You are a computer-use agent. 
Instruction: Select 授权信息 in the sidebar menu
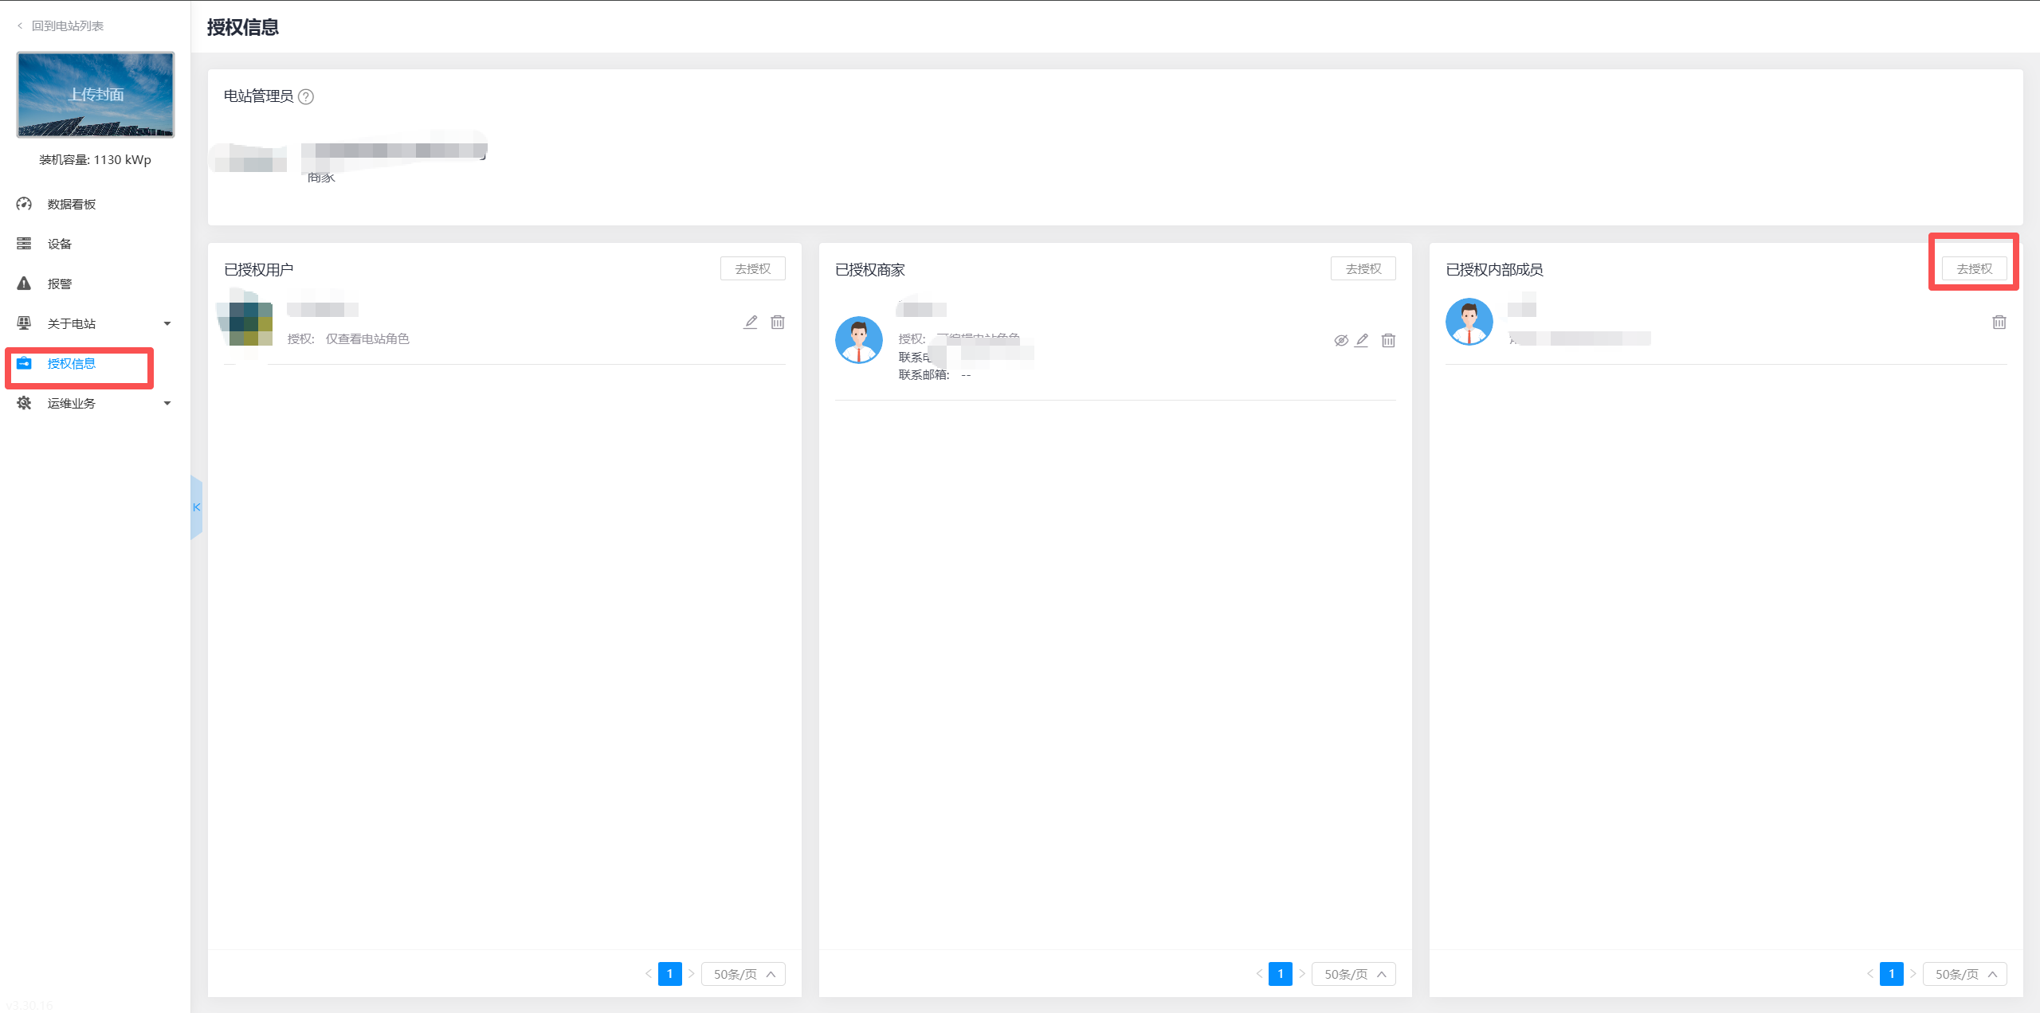(x=71, y=364)
